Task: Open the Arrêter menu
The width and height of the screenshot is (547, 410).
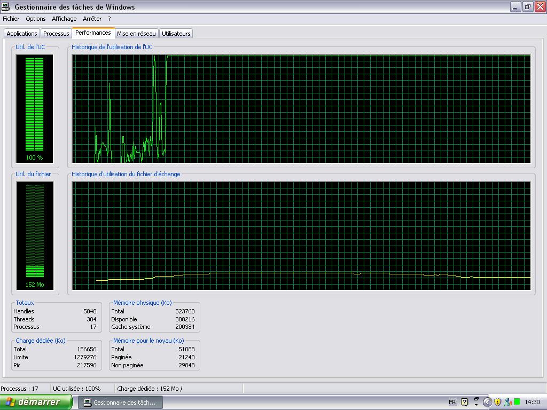Action: [x=92, y=19]
